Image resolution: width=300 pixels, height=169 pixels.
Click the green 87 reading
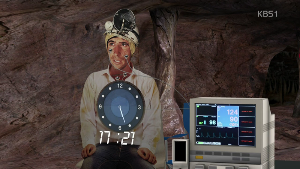pos(201,123)
